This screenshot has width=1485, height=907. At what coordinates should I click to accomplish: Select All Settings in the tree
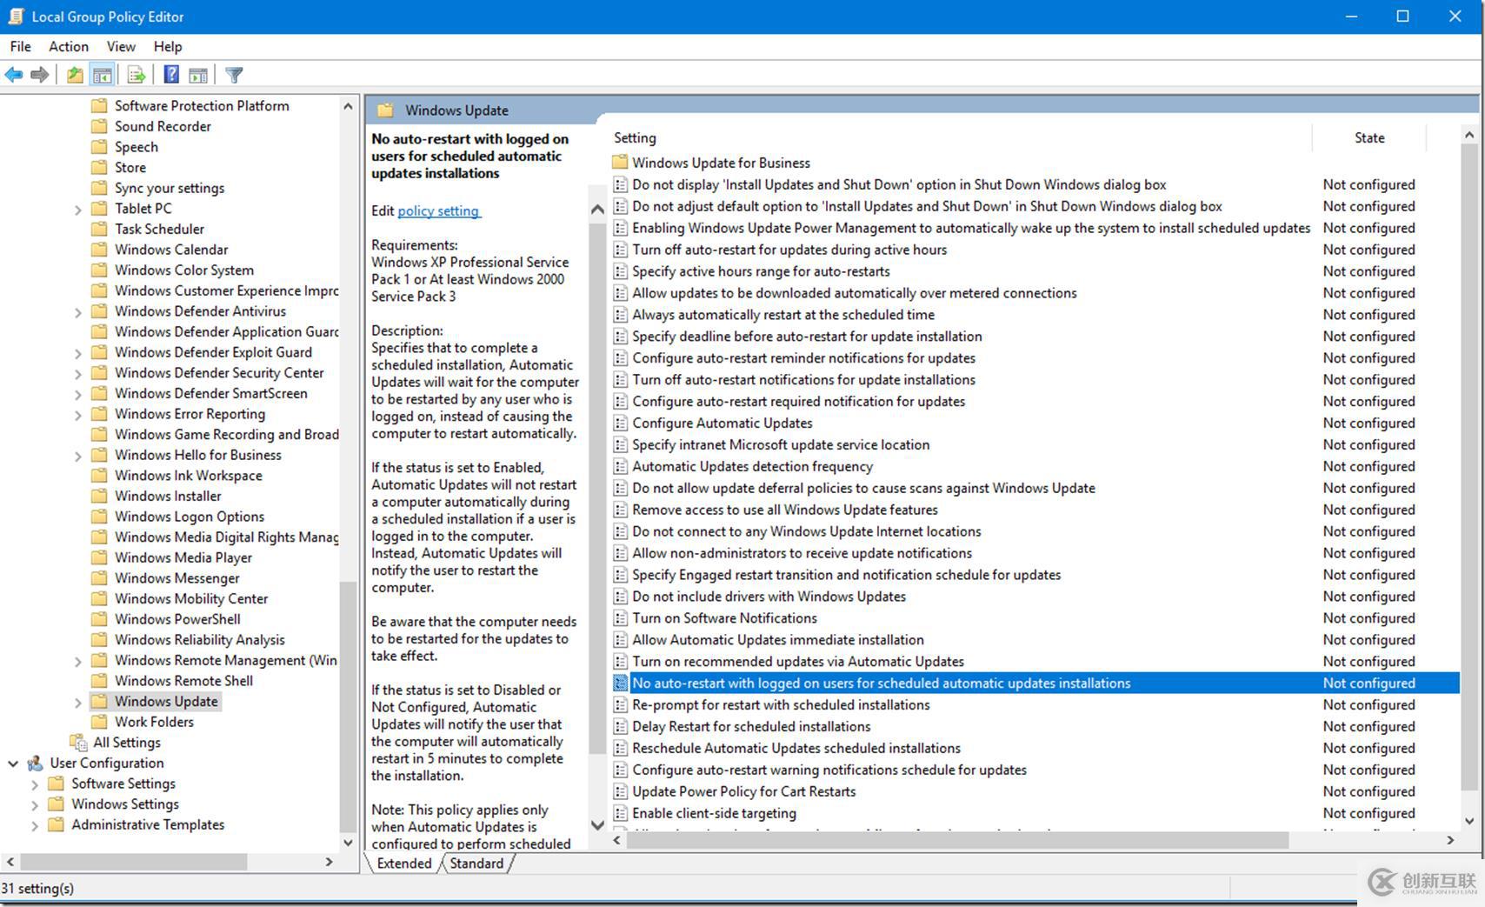[x=127, y=743]
